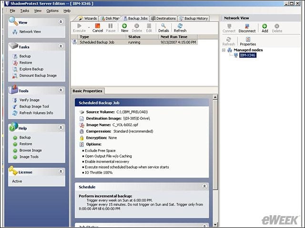Choose Dismount Backup Image
305x228 pixels.
coord(38,76)
